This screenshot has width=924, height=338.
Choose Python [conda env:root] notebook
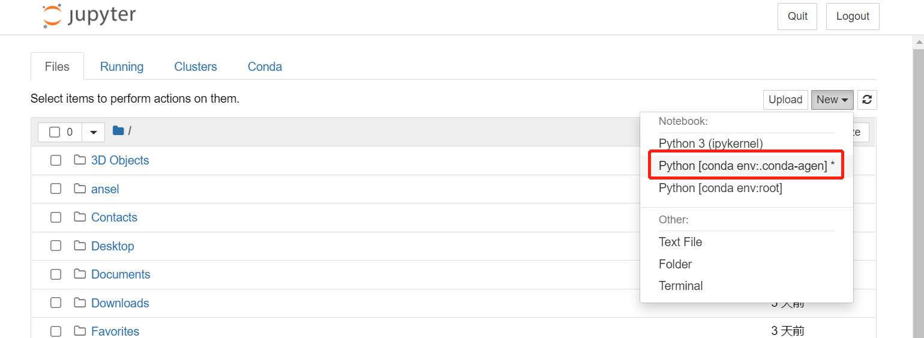(x=720, y=189)
